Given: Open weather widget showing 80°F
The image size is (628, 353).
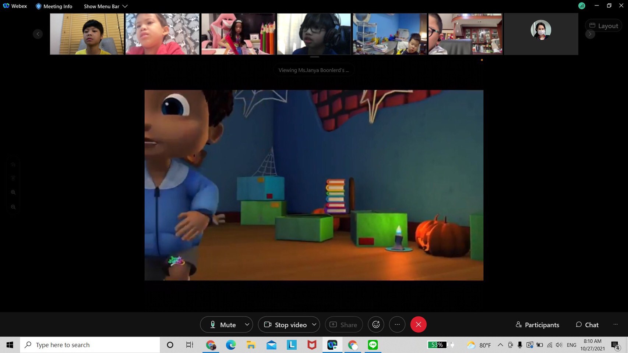Looking at the screenshot, I should (x=479, y=345).
